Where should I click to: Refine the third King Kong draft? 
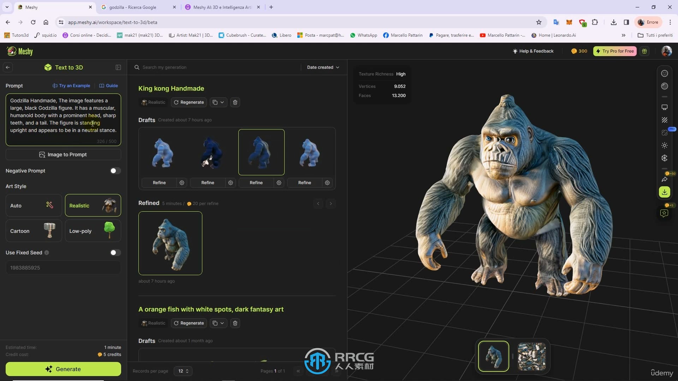point(256,183)
